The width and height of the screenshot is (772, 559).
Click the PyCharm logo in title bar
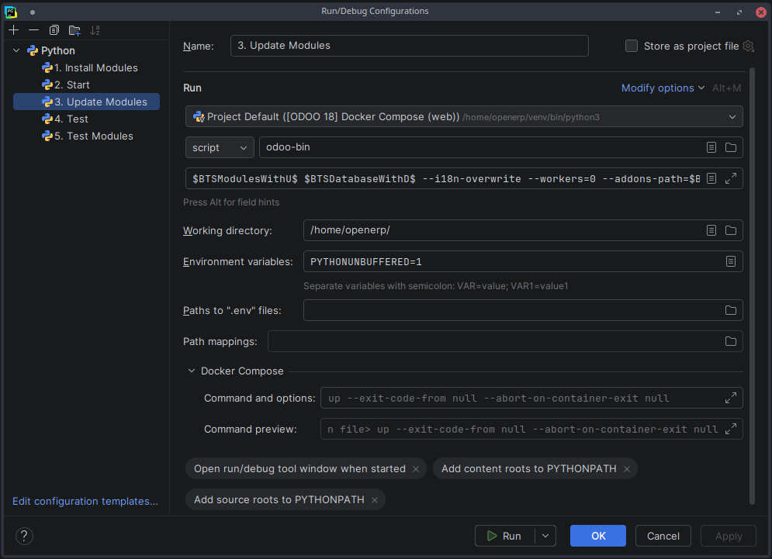click(x=11, y=12)
